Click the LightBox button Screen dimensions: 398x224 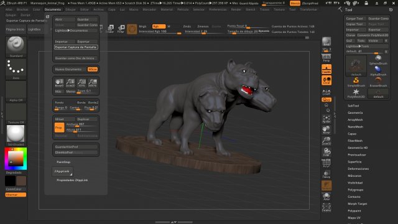[x=34, y=29]
